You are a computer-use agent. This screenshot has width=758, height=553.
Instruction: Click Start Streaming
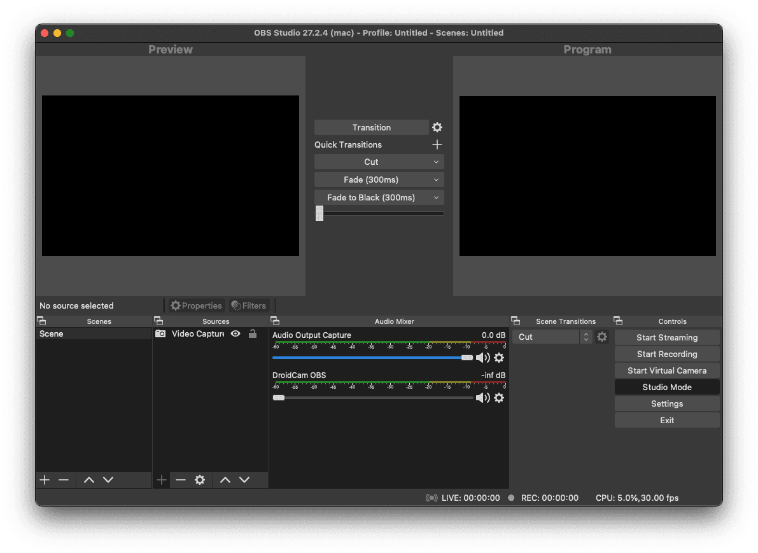point(667,337)
